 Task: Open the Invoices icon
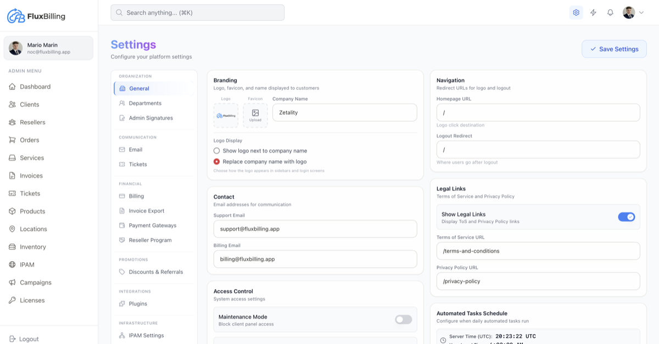(x=12, y=176)
